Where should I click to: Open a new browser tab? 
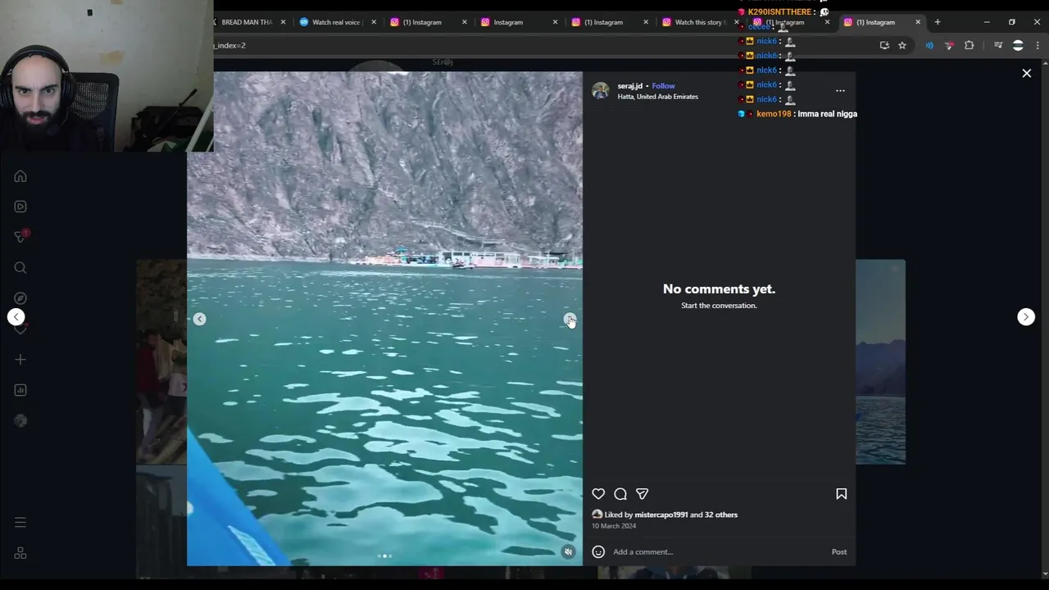pos(938,22)
